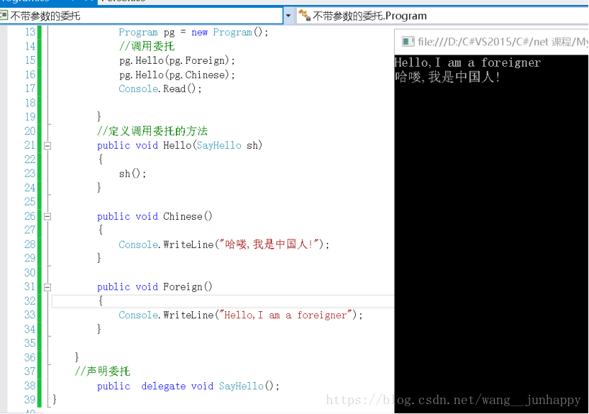The width and height of the screenshot is (589, 414).
Task: Click line number 38 in the gutter
Action: [x=30, y=386]
